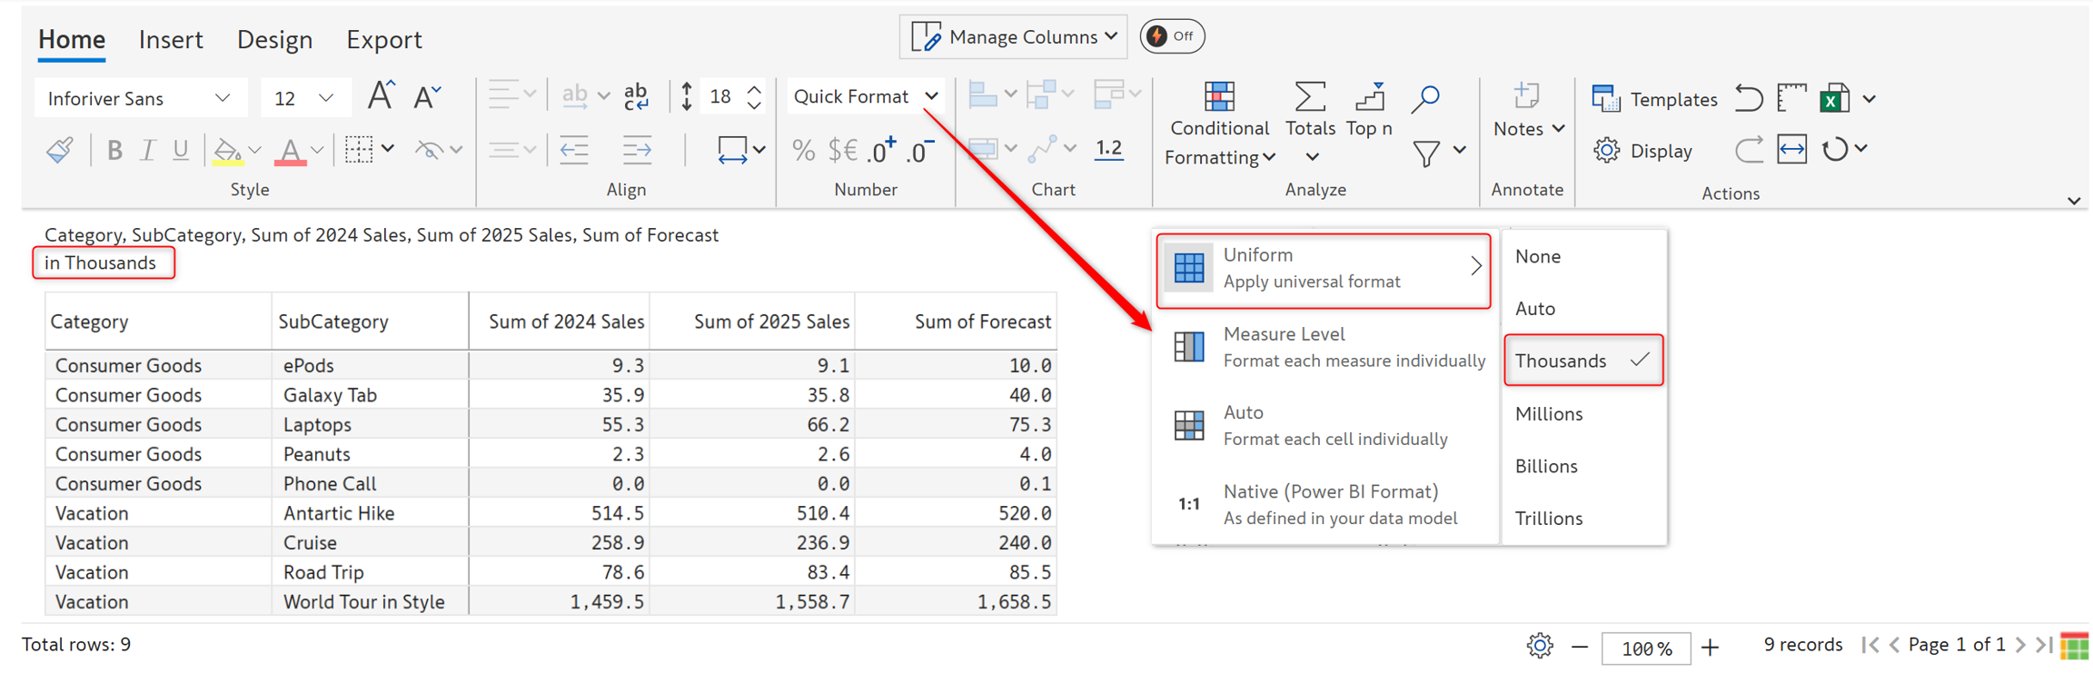
Task: Toggle bold text formatting
Action: (x=114, y=150)
